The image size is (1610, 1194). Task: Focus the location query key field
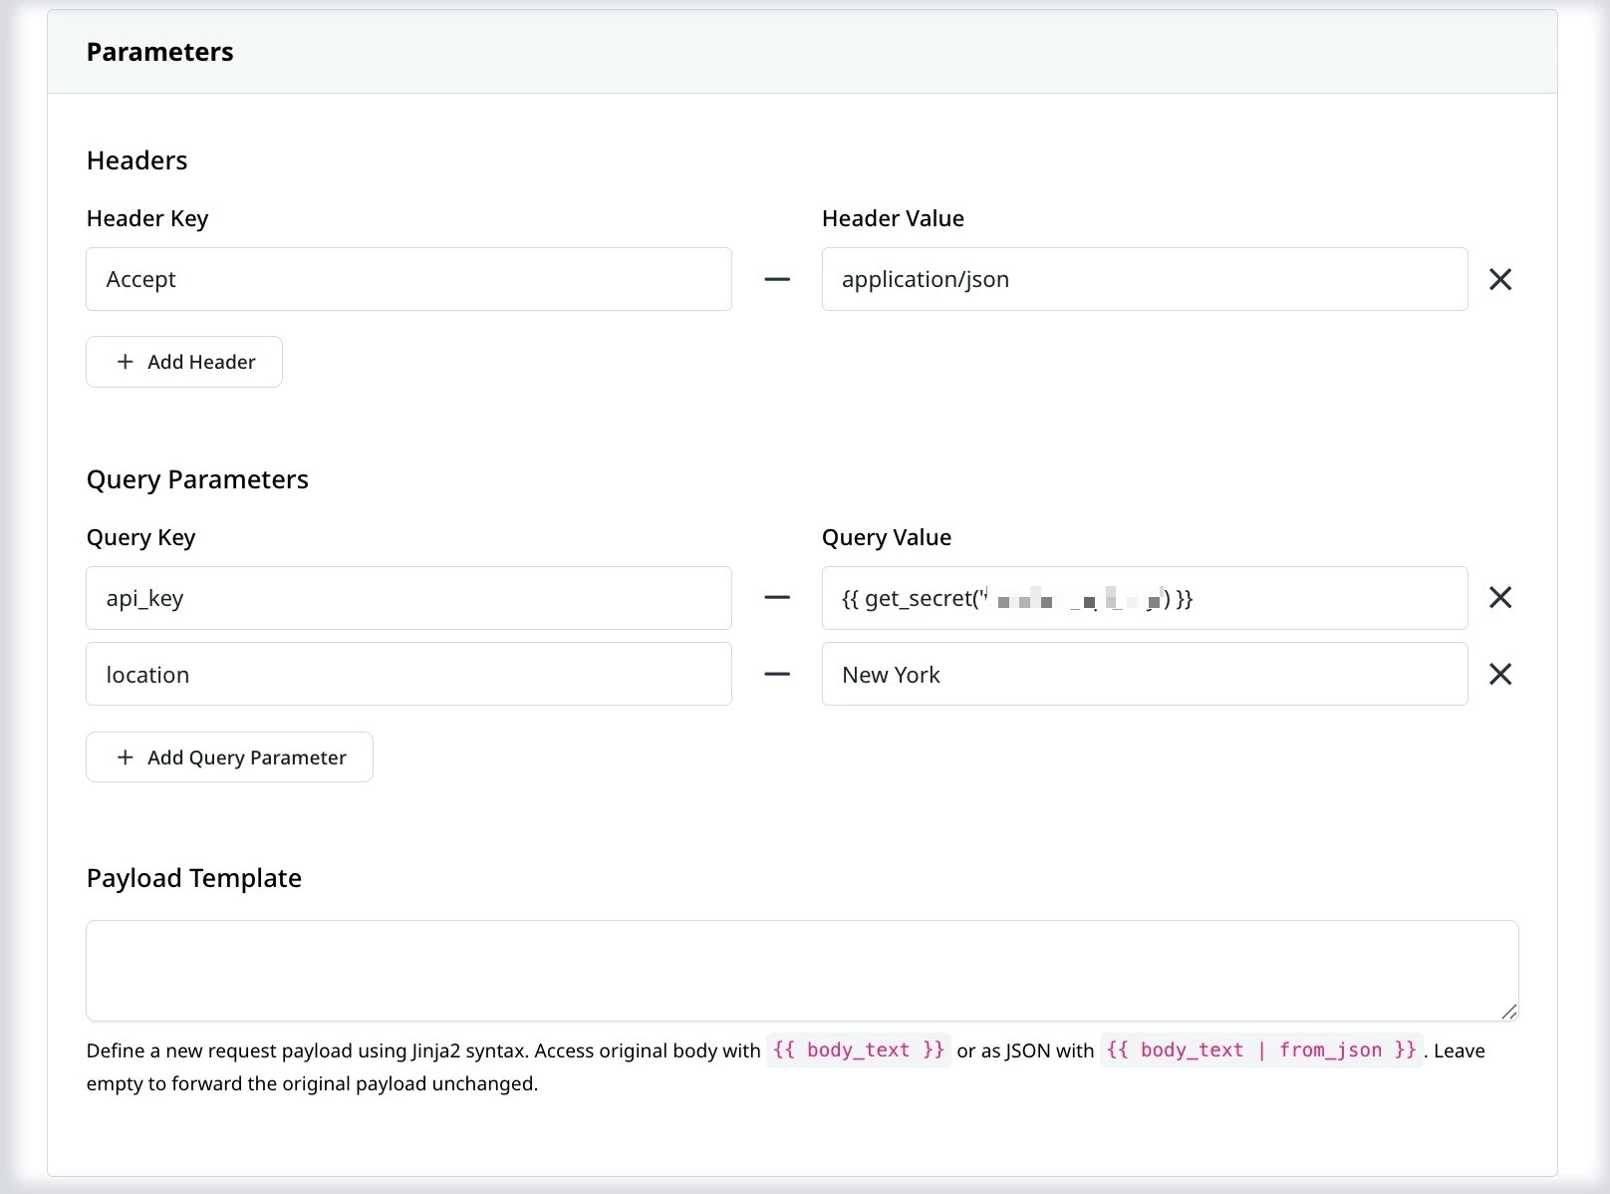click(x=408, y=675)
